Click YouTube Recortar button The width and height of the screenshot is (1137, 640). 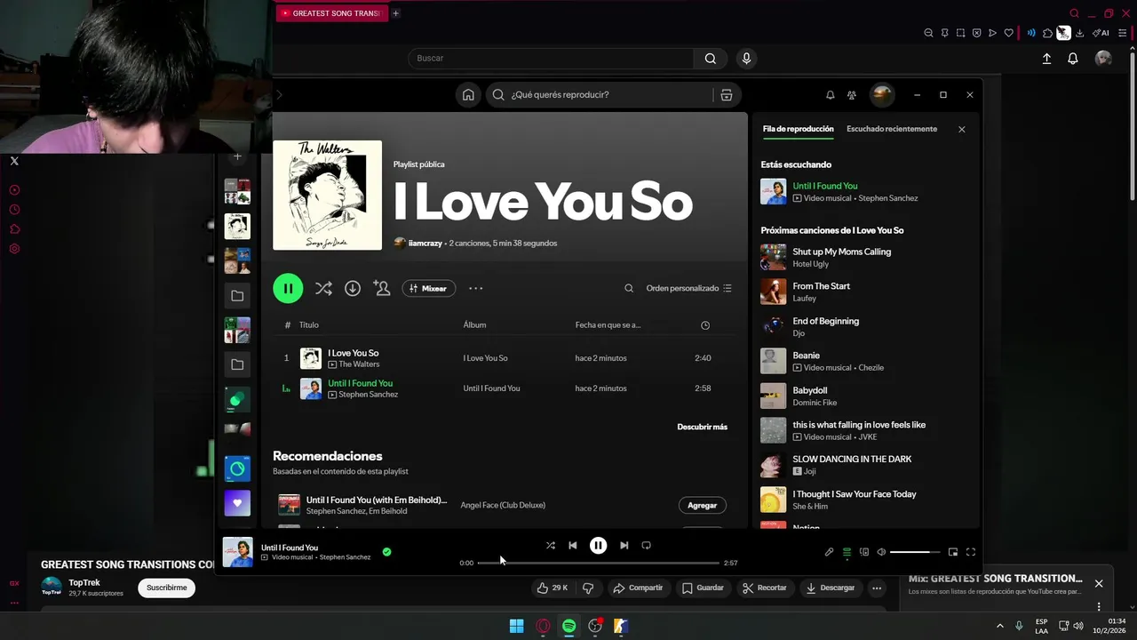click(765, 588)
